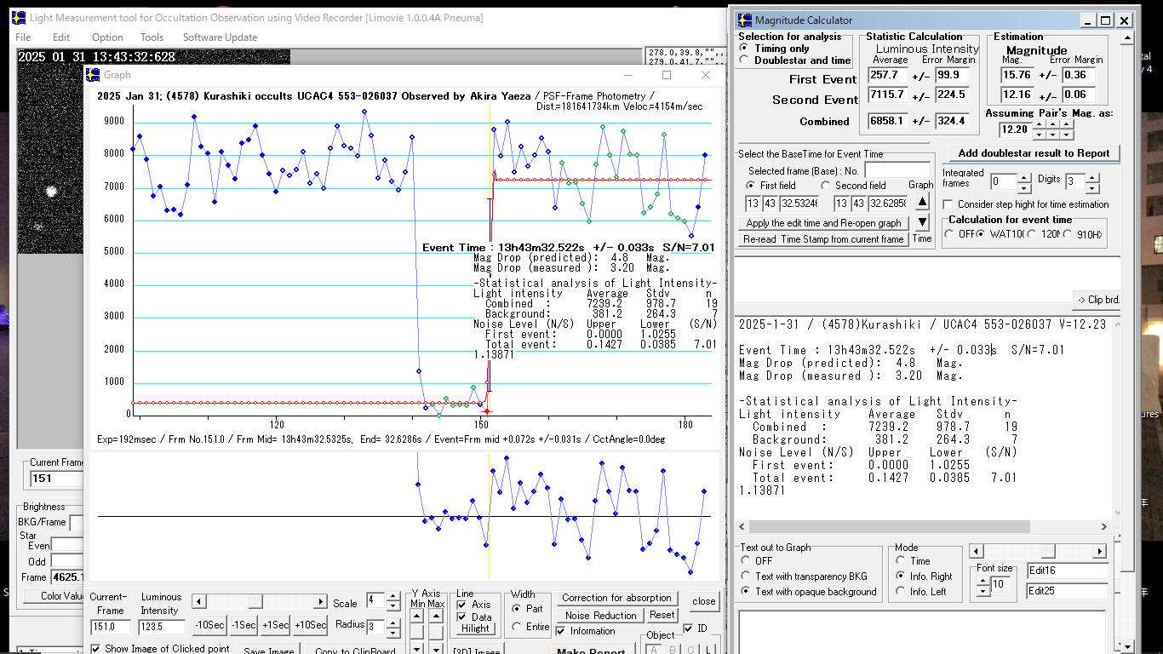Open the Tools menu
Image resolution: width=1163 pixels, height=654 pixels.
click(152, 37)
